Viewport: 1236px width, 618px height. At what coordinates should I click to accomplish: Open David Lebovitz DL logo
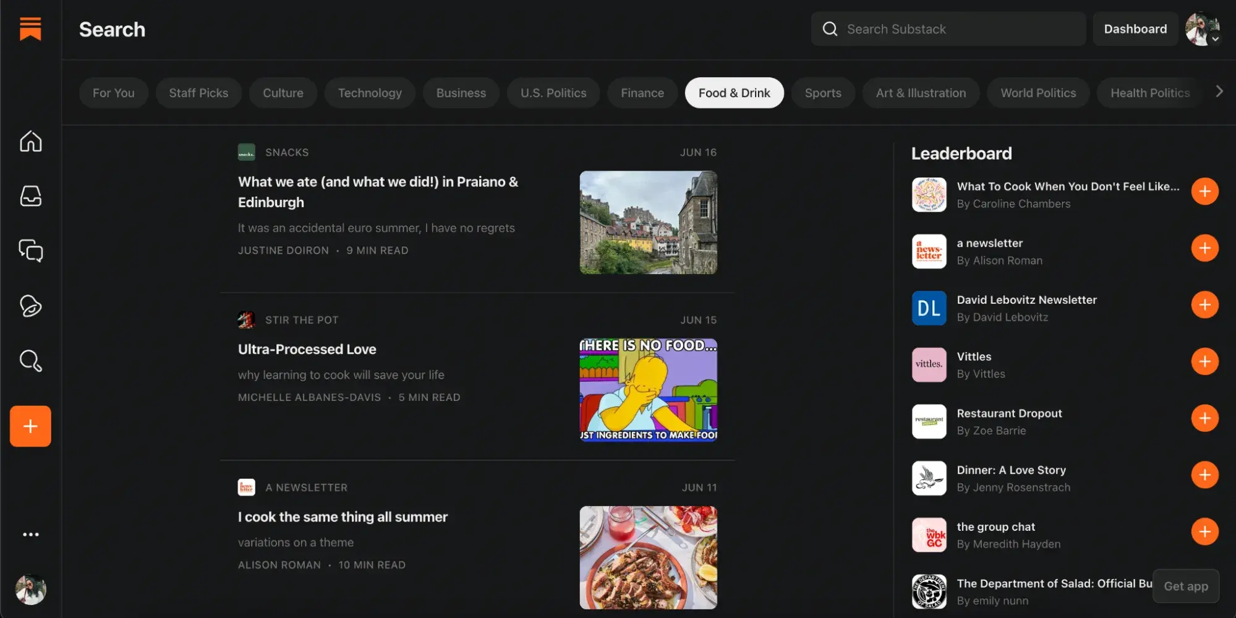tap(929, 308)
